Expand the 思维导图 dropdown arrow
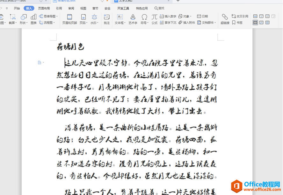 (57, 16)
